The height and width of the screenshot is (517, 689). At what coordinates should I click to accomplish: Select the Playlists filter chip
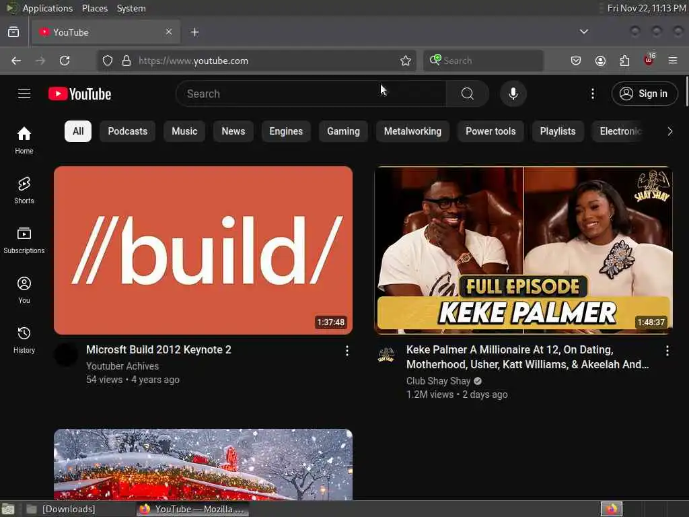(558, 131)
